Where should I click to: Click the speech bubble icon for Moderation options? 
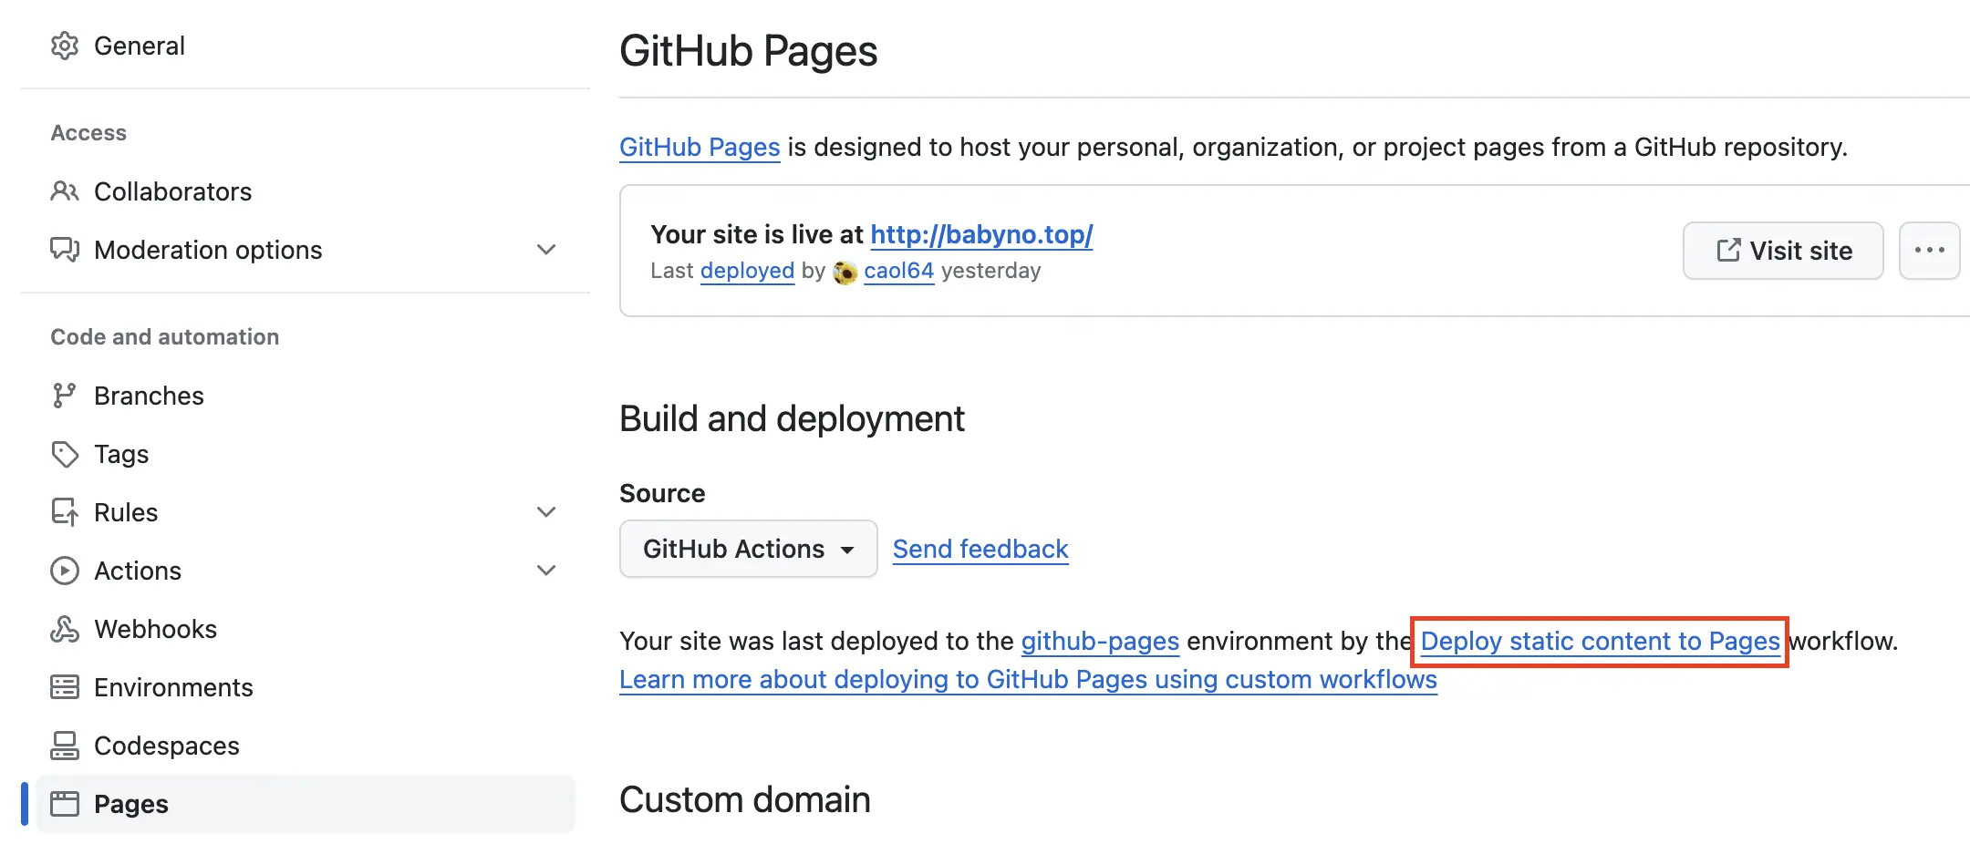pyautogui.click(x=65, y=249)
